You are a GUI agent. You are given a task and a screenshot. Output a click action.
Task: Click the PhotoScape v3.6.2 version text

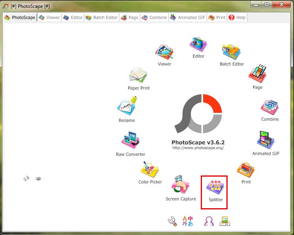coord(198,142)
